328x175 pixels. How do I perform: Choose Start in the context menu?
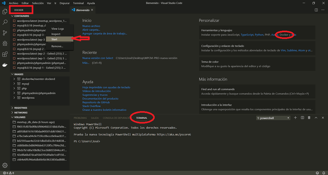pyautogui.click(x=54, y=39)
